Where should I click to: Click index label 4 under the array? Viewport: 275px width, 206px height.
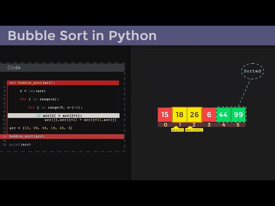click(x=223, y=125)
